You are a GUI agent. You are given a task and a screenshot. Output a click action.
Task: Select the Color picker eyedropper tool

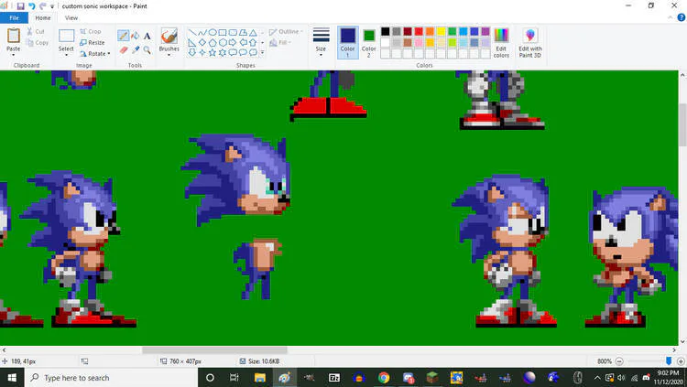(x=136, y=50)
